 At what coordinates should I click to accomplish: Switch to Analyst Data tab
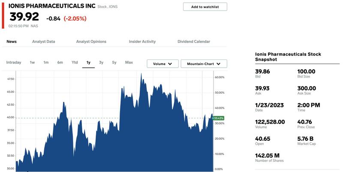pos(44,42)
